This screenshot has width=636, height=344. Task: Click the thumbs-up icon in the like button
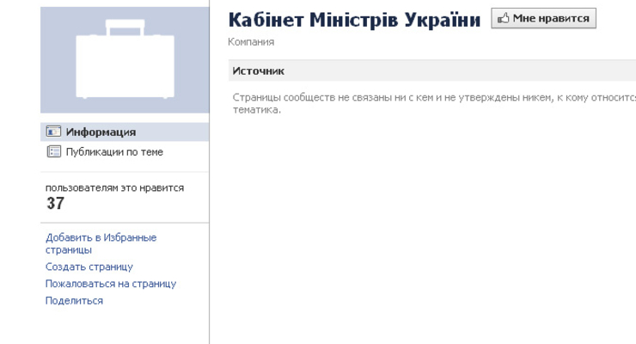503,18
